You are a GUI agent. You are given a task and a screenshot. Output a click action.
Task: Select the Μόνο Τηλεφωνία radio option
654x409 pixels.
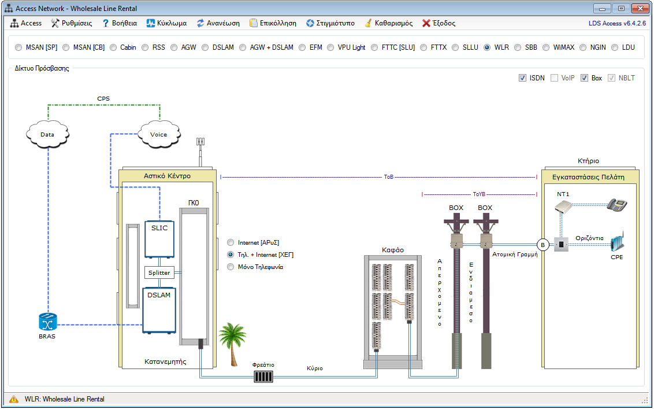231,267
